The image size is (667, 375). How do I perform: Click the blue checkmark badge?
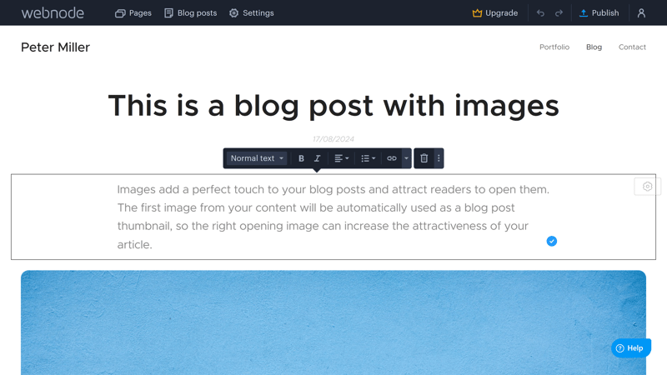(x=552, y=241)
